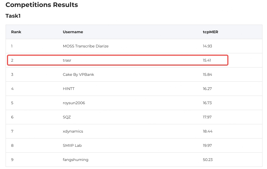Select the xdynamics entry
Viewport: 267px width, 169px height.
point(73,132)
